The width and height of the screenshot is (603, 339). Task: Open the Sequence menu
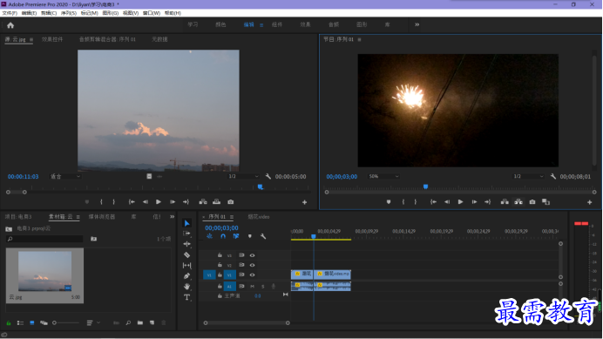[69, 13]
